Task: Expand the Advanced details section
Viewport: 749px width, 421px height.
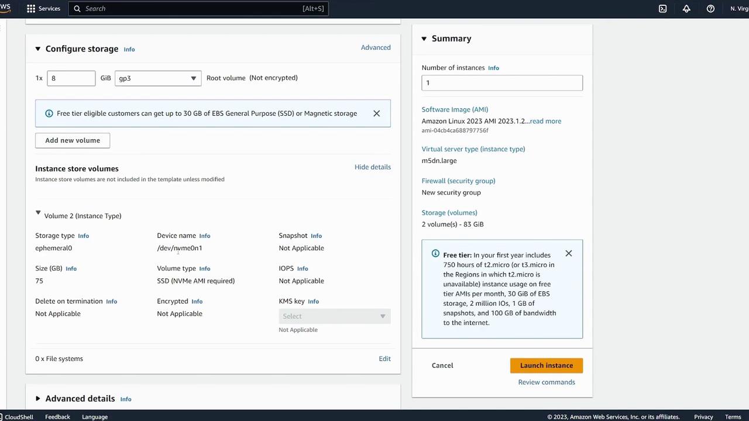Action: pos(38,399)
